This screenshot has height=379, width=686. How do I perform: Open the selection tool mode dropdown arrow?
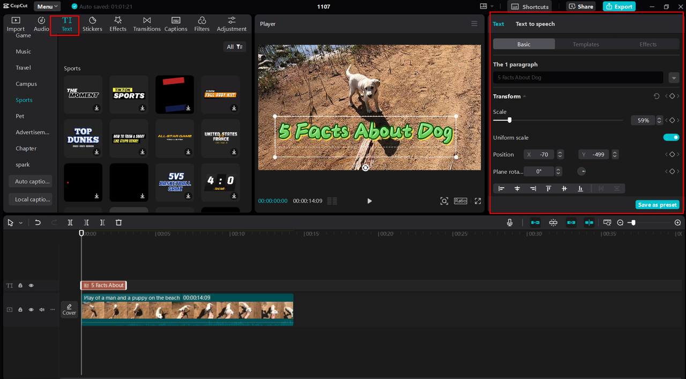click(21, 223)
